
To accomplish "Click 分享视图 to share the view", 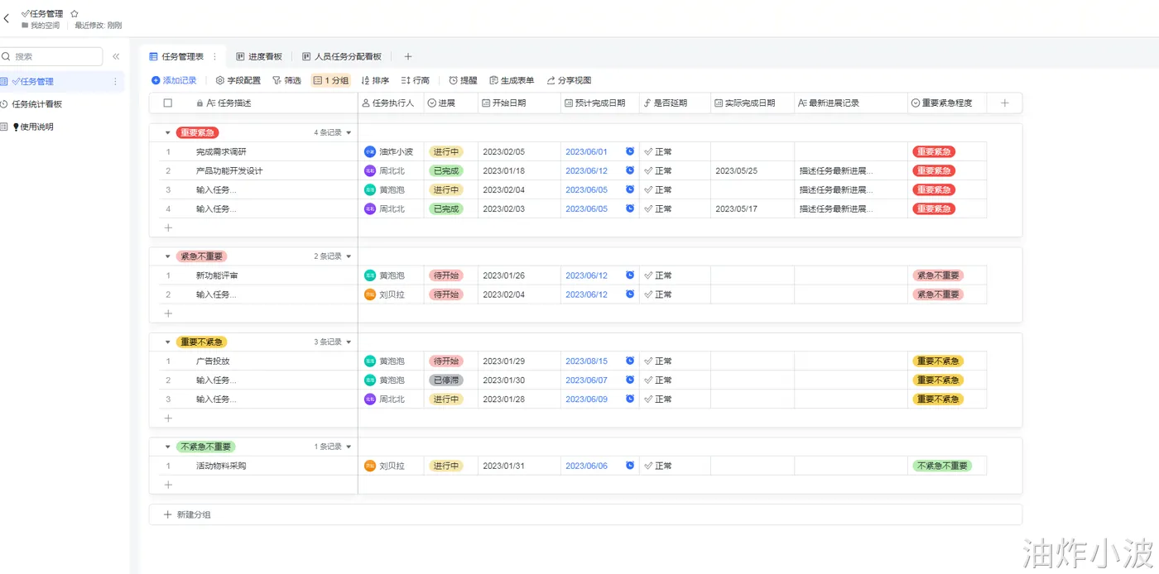I will coord(569,80).
